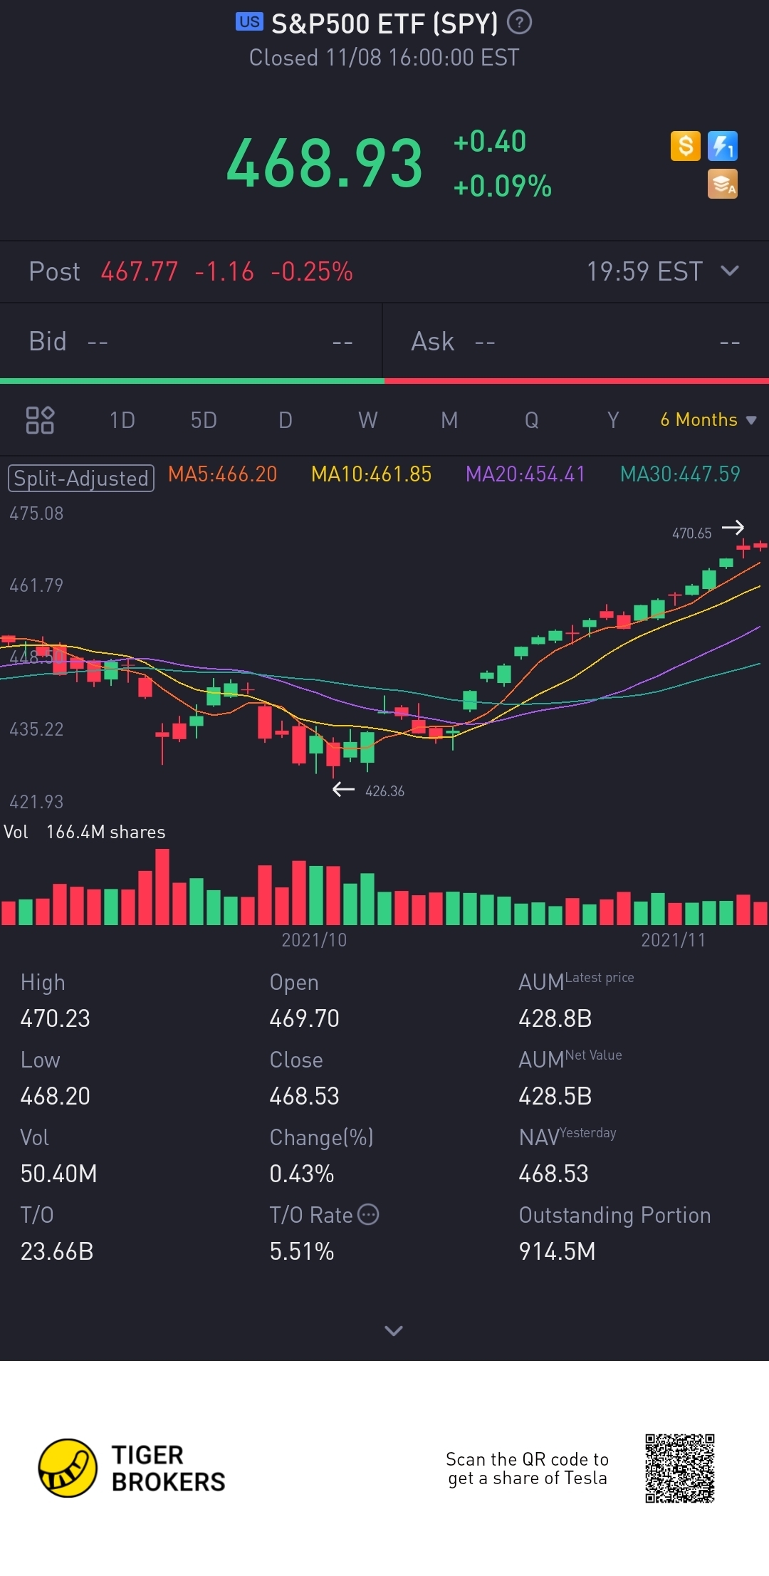Tap the Low value 468.20
The height and width of the screenshot is (1576, 769).
[56, 1096]
